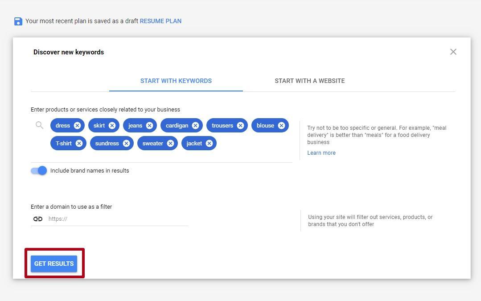Remove the trousers keyword chip
This screenshot has height=301, width=481.
[x=240, y=125]
